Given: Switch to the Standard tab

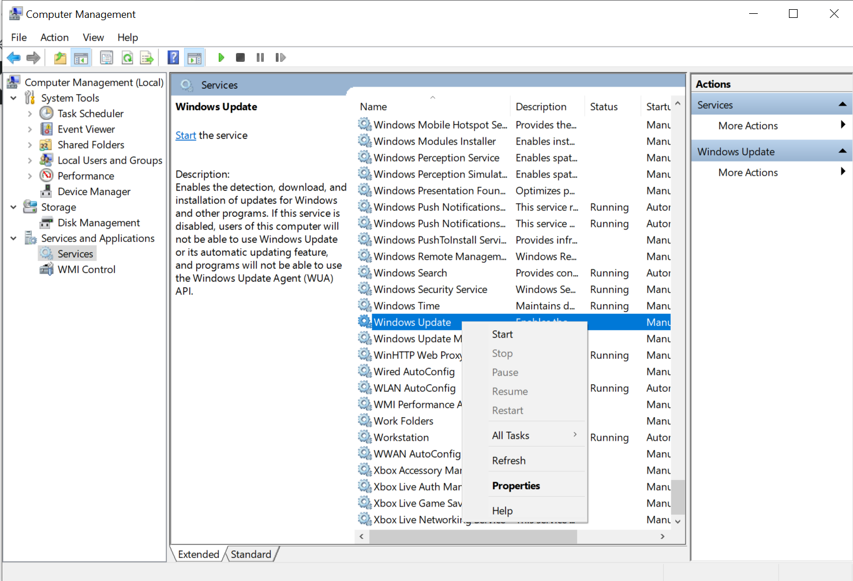Looking at the screenshot, I should [251, 554].
